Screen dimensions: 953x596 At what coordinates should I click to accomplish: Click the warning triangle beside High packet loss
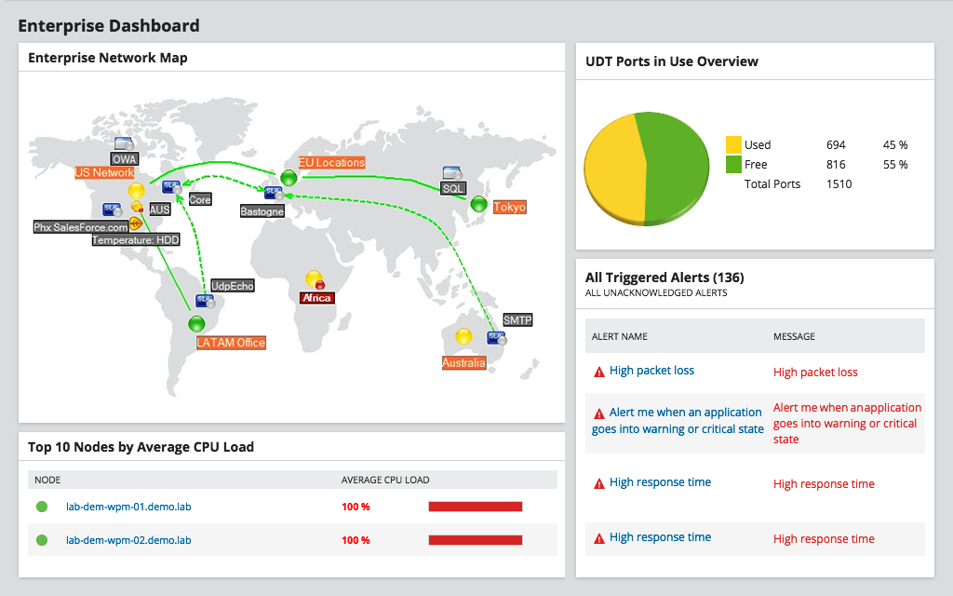point(597,372)
